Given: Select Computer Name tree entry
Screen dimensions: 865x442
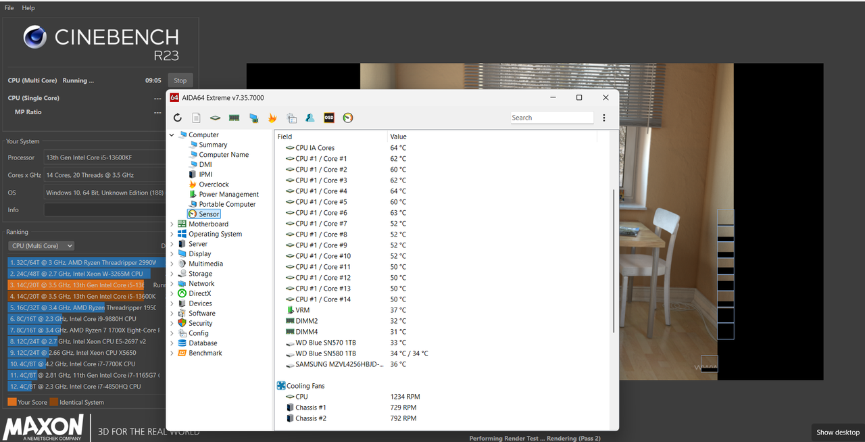Looking at the screenshot, I should [224, 155].
